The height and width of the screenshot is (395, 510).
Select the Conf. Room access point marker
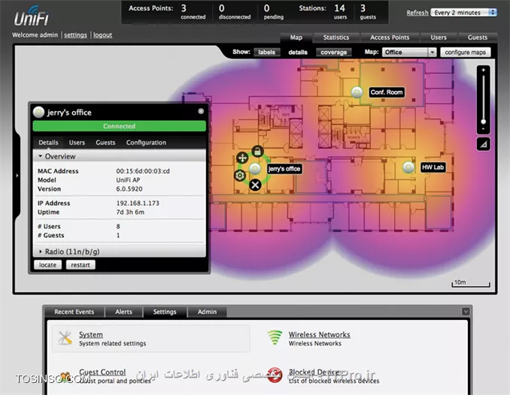pos(357,92)
